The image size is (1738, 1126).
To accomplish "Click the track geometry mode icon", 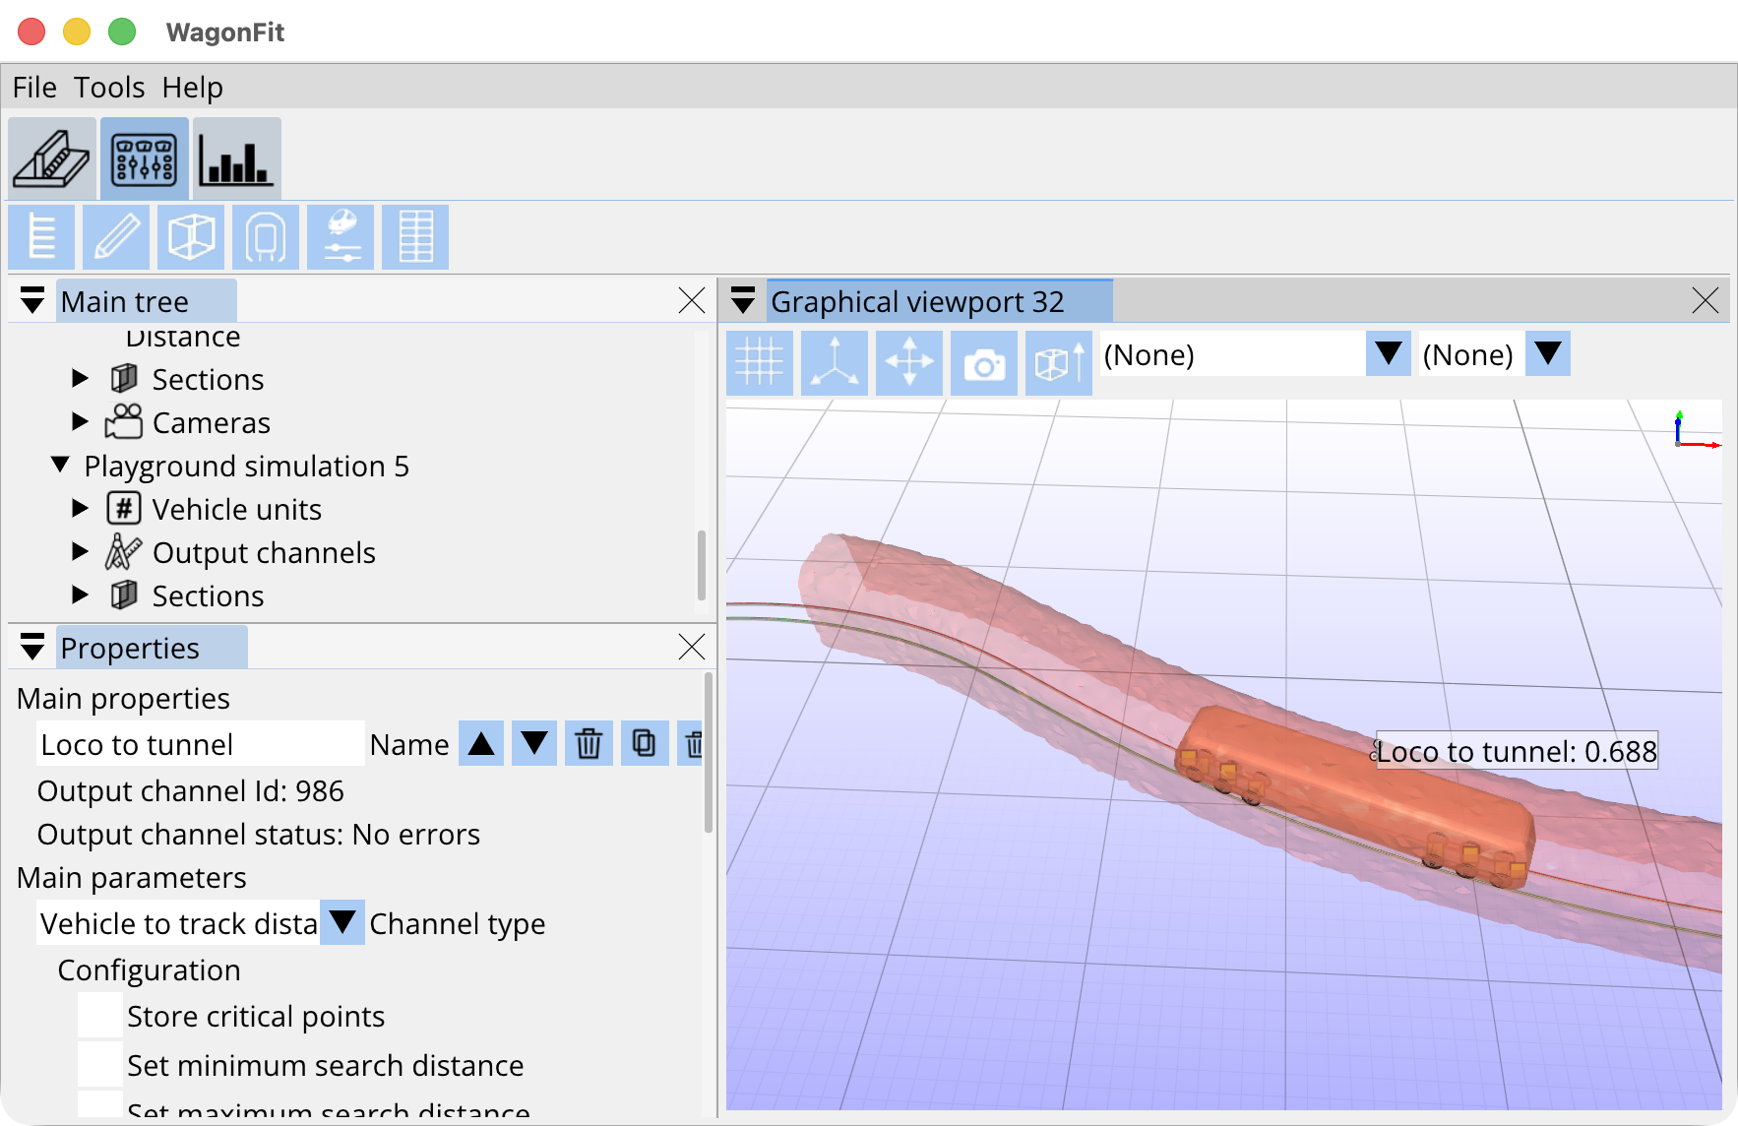I will click(52, 159).
